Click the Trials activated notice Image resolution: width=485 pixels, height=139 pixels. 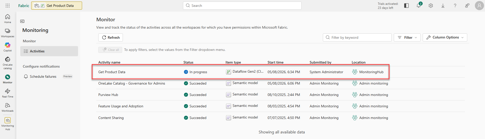388,6
